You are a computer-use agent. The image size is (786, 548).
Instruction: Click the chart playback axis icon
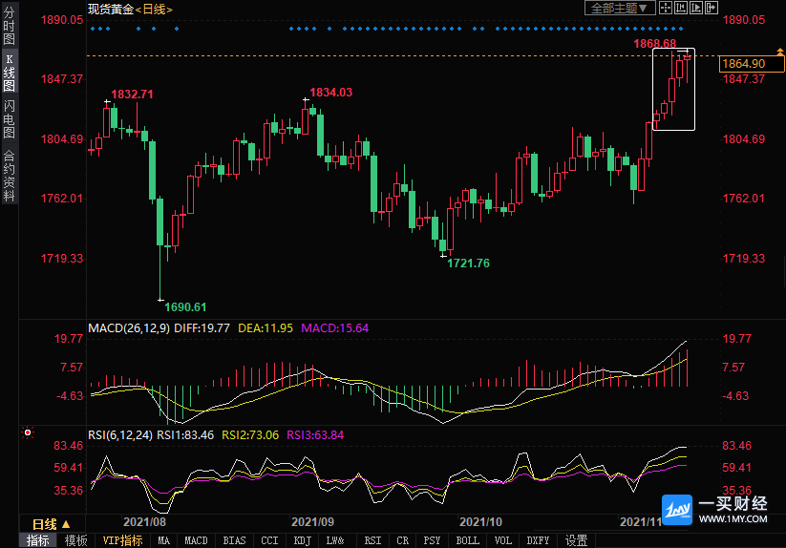tap(696, 8)
